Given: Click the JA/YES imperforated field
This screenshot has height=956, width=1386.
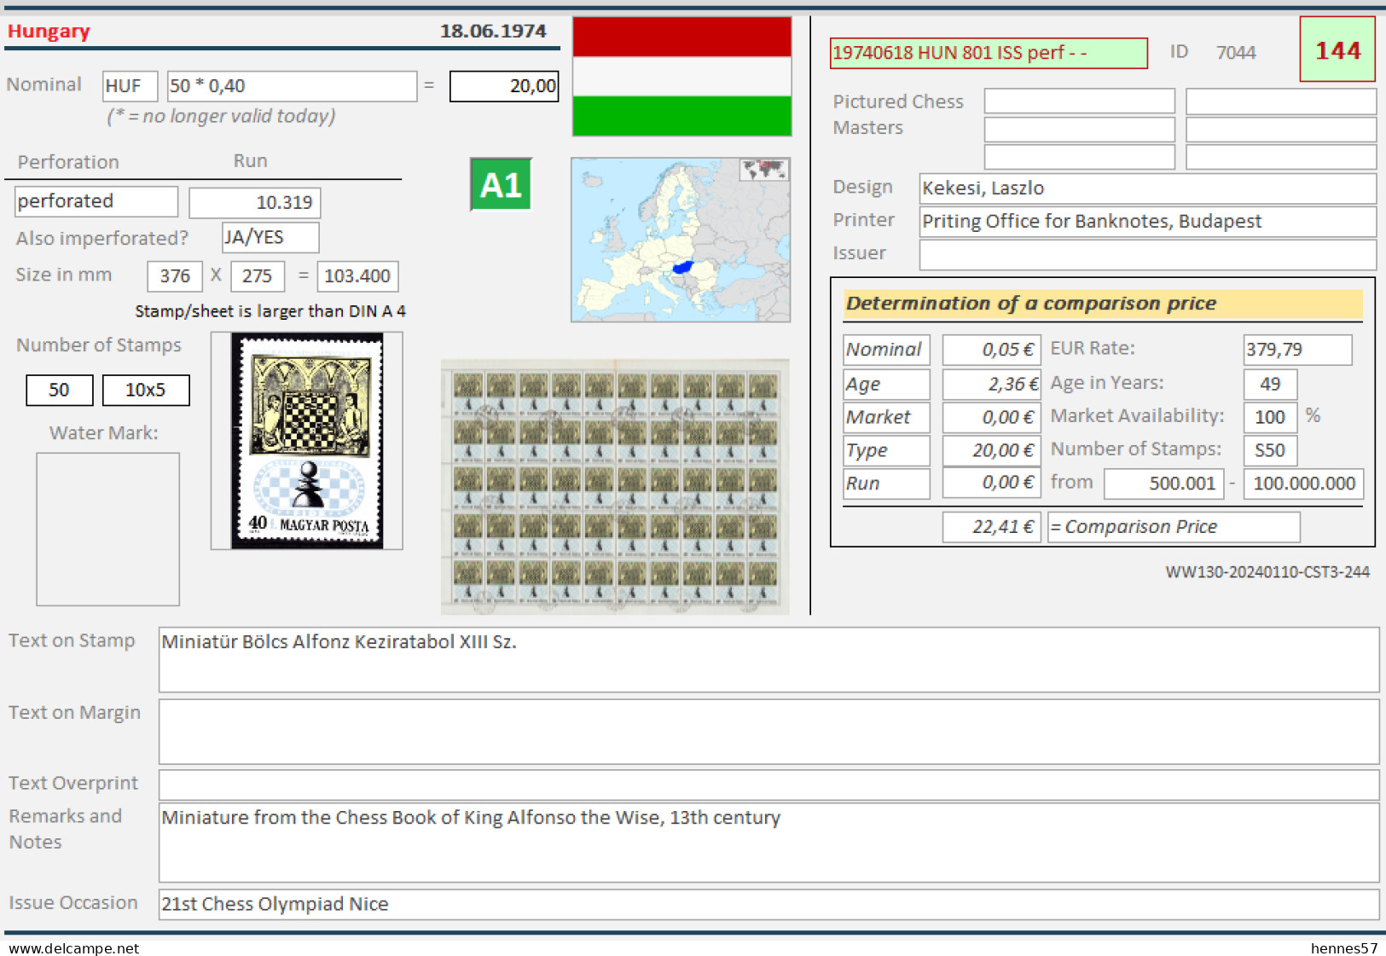Looking at the screenshot, I should (270, 237).
